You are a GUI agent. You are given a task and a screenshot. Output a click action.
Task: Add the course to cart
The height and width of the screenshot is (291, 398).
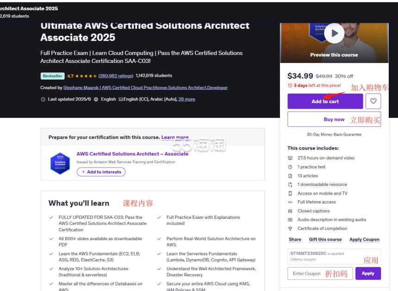325,101
